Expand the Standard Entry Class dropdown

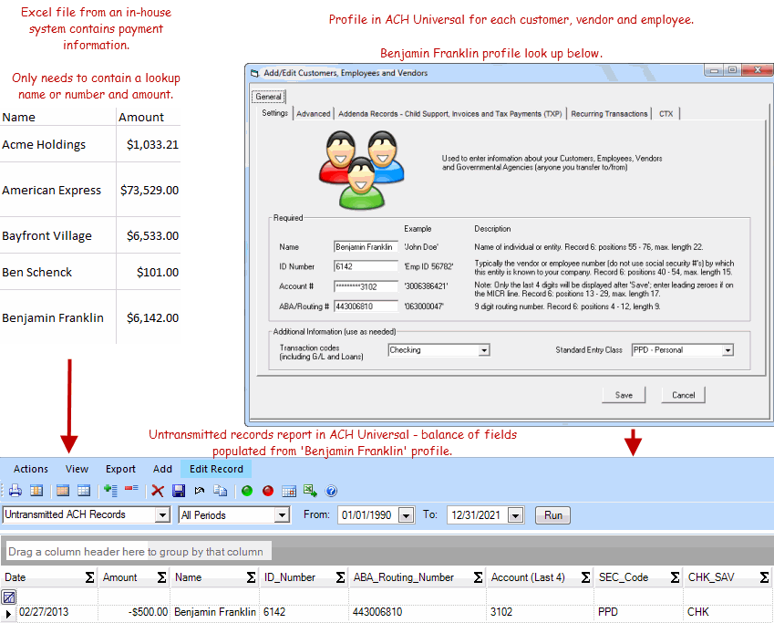[728, 349]
